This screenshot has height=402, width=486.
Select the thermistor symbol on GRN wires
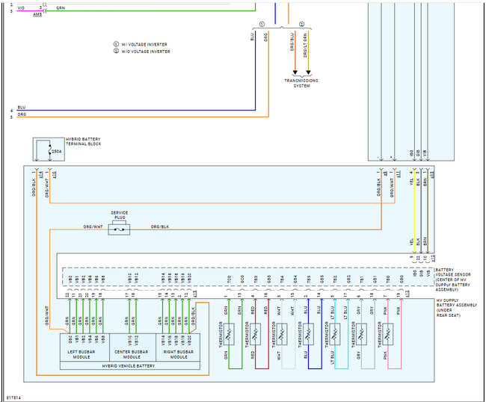point(229,334)
